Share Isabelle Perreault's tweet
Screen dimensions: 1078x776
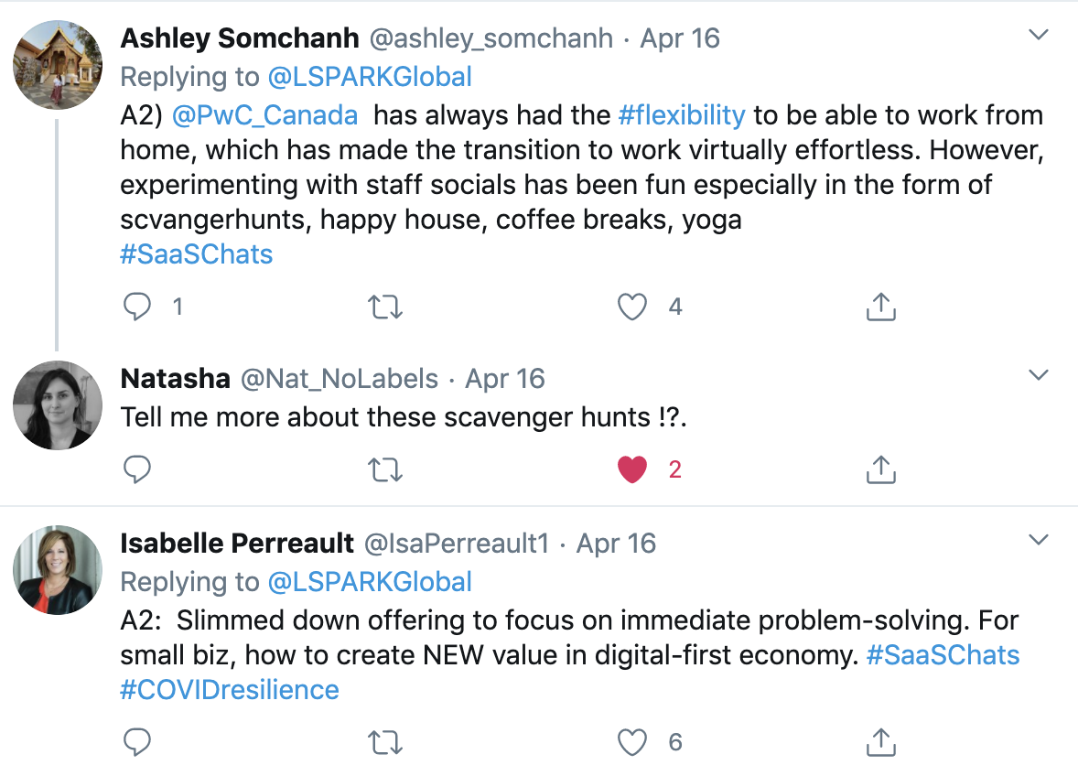point(880,742)
